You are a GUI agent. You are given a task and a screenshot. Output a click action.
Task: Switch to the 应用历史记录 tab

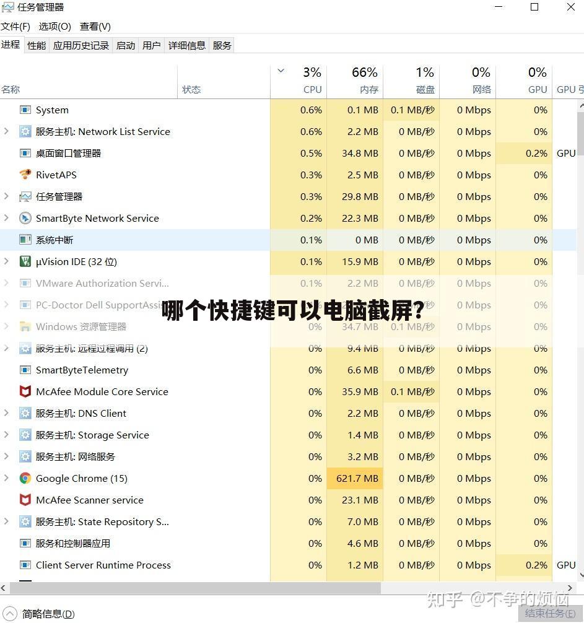point(81,45)
